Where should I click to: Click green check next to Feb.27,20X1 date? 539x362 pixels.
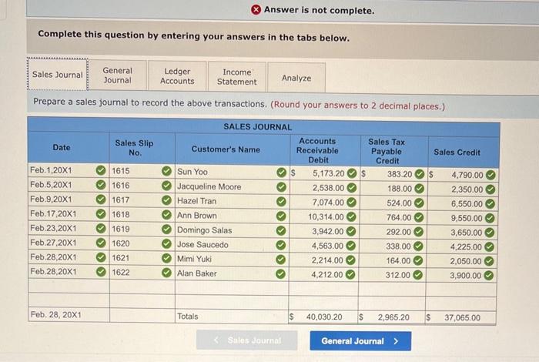pyautogui.click(x=101, y=243)
